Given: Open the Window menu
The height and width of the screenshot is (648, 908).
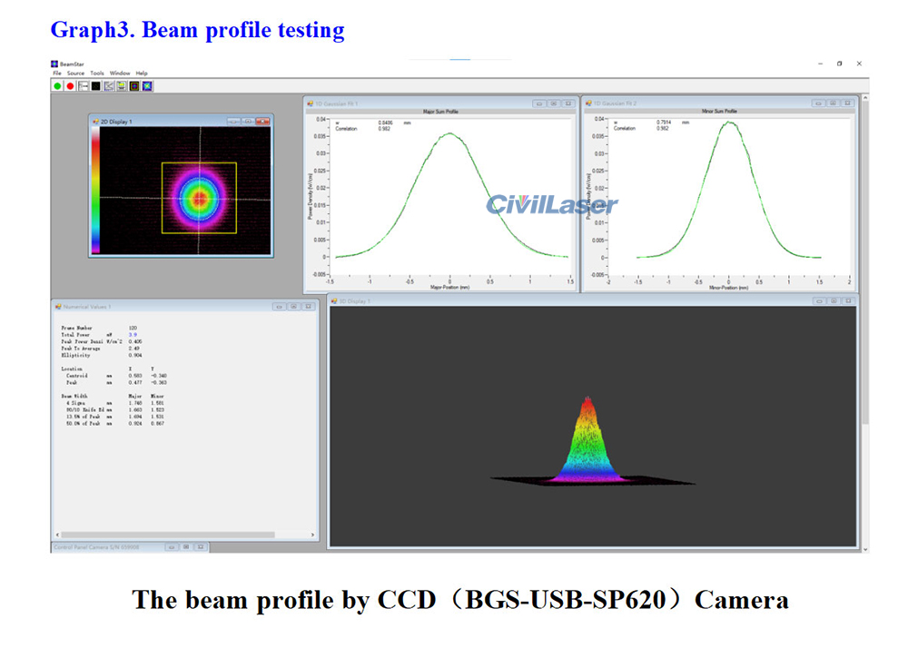Looking at the screenshot, I should pyautogui.click(x=119, y=74).
